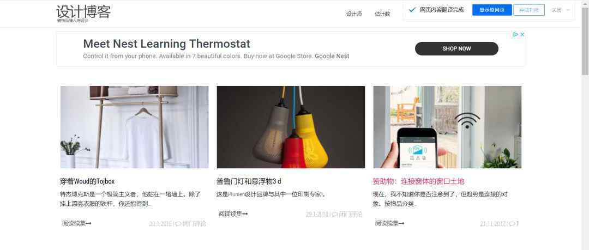The width and height of the screenshot is (589, 250).
Task: Click 阅读续集 under the Plumen lamp post
Action: point(233,214)
